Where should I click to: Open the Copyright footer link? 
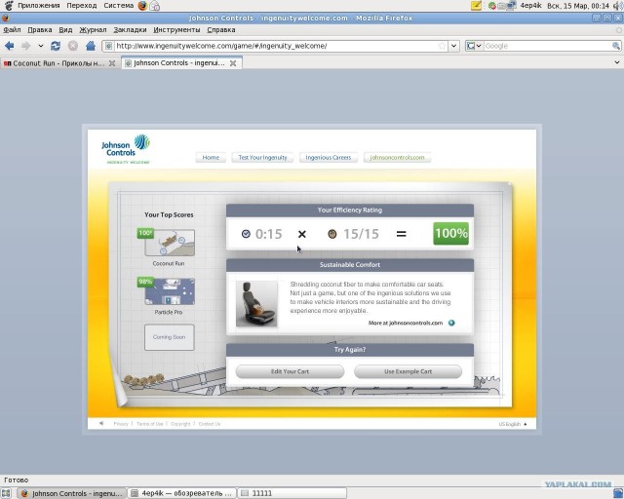point(180,424)
